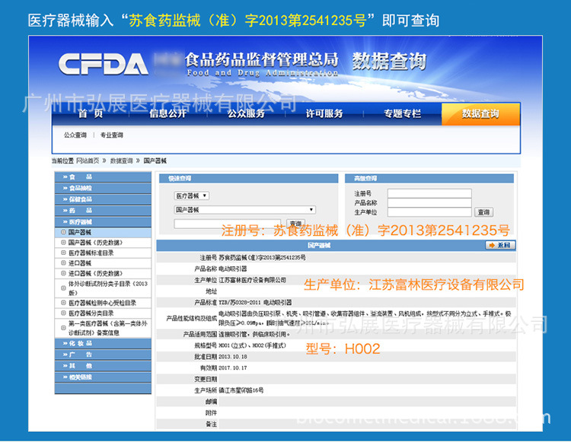Screen dimensions: 571x442
Task: Expand the 食品抽检 sidebar category
Action: pos(103,188)
